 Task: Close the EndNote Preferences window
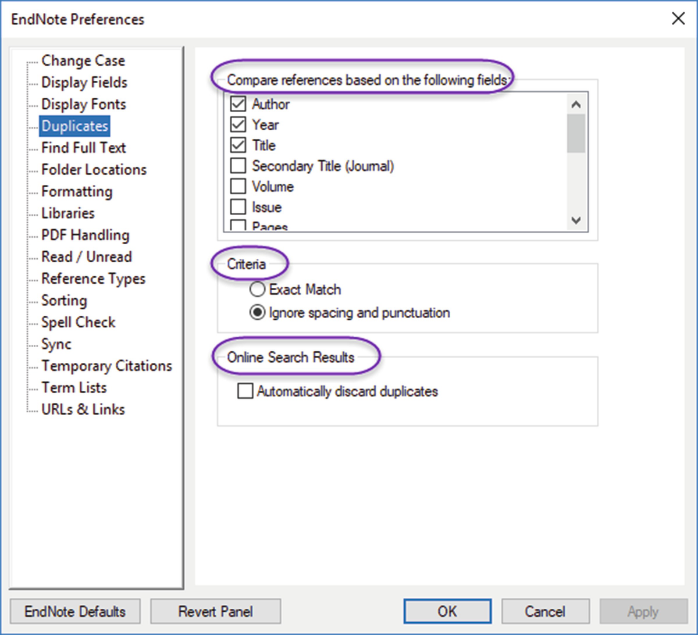[678, 19]
